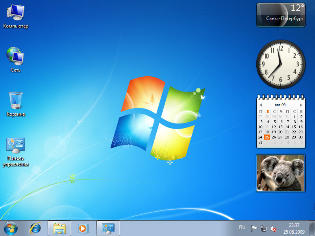Select day 7 in the calendar

point(288,122)
